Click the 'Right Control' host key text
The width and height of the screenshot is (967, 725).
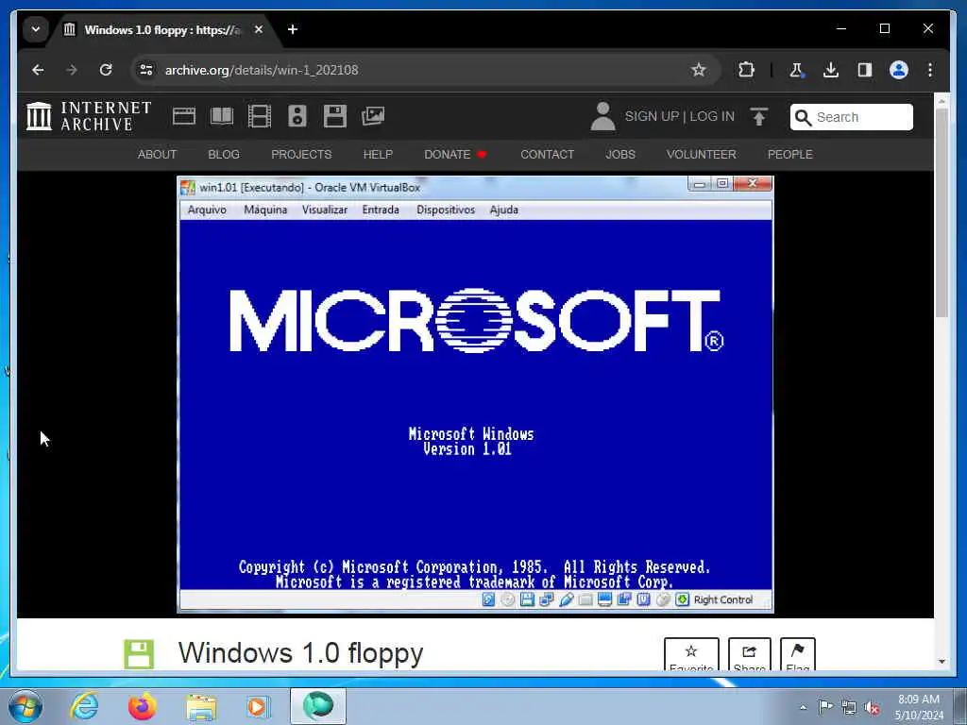[722, 599]
